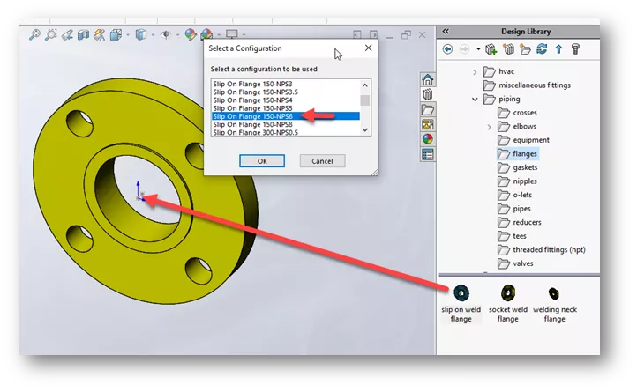Screen dimensions: 637x392
Task: Click the Section View icon
Action: [x=83, y=35]
